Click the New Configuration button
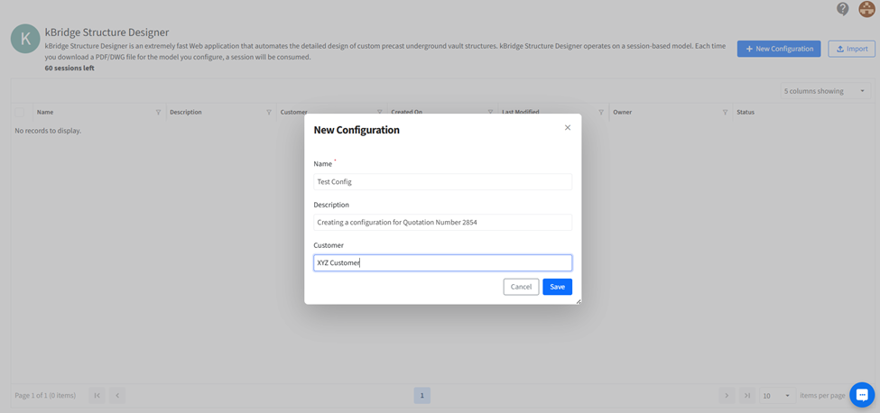 779,49
